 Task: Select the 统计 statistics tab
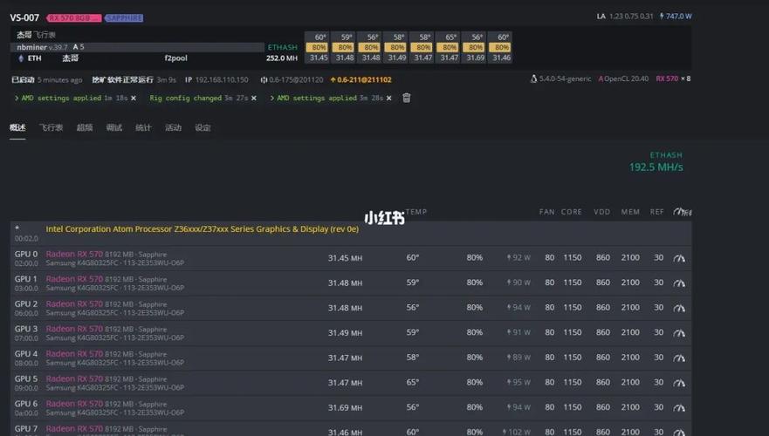pos(143,128)
